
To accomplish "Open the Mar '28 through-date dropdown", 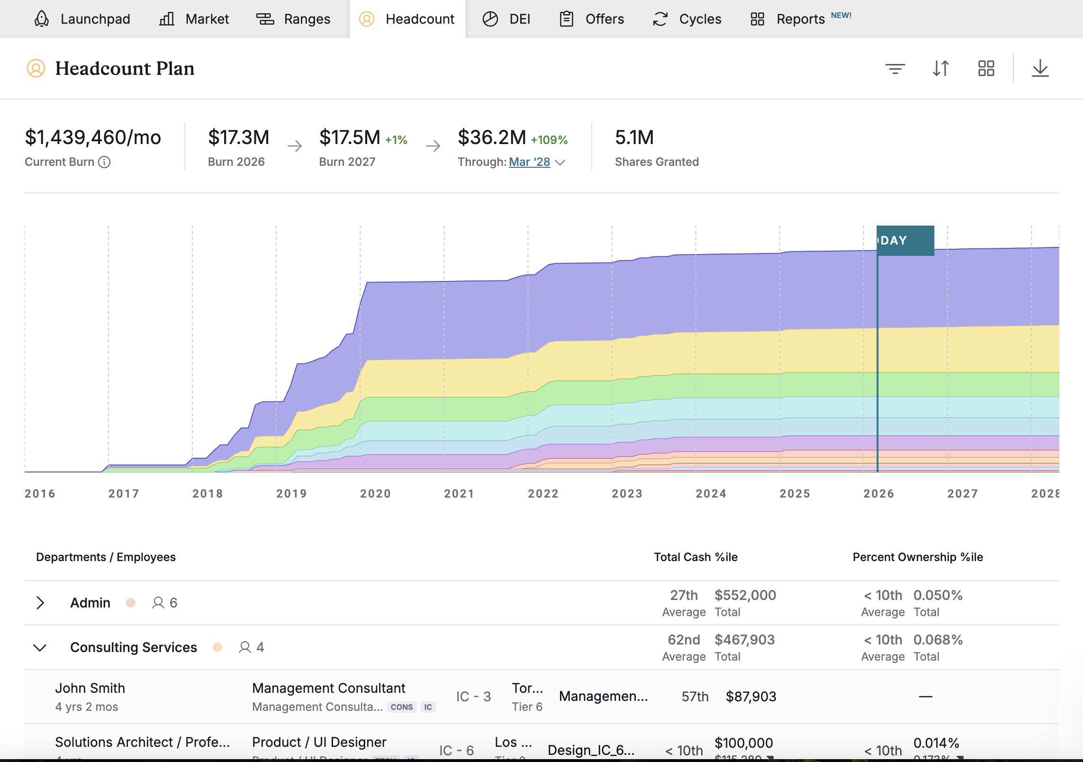I will tap(560, 163).
